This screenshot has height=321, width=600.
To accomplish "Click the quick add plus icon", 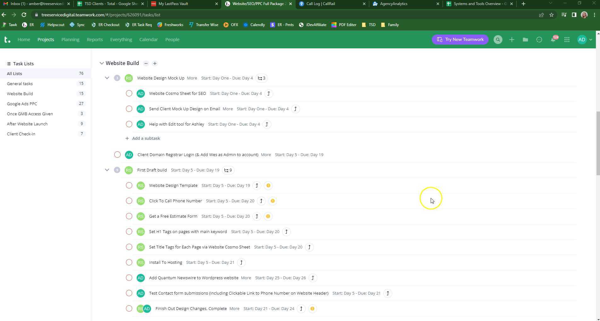I will [511, 39].
